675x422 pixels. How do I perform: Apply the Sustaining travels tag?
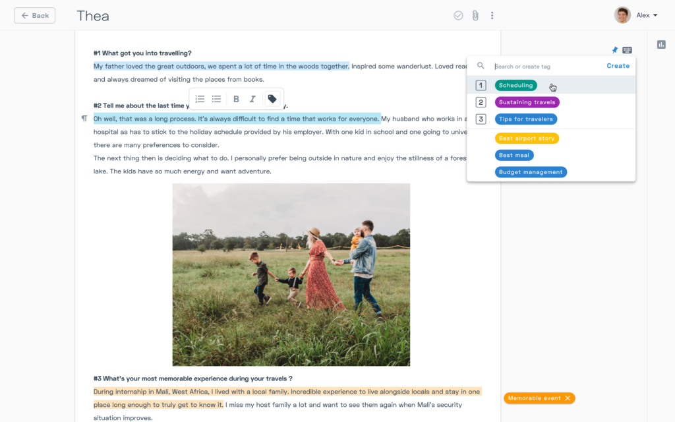527,102
